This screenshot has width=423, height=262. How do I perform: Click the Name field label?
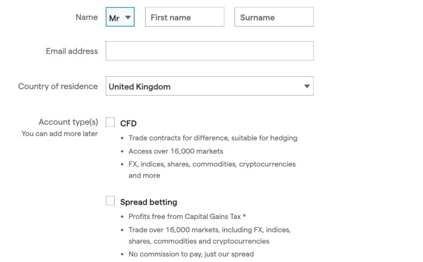[x=86, y=17]
